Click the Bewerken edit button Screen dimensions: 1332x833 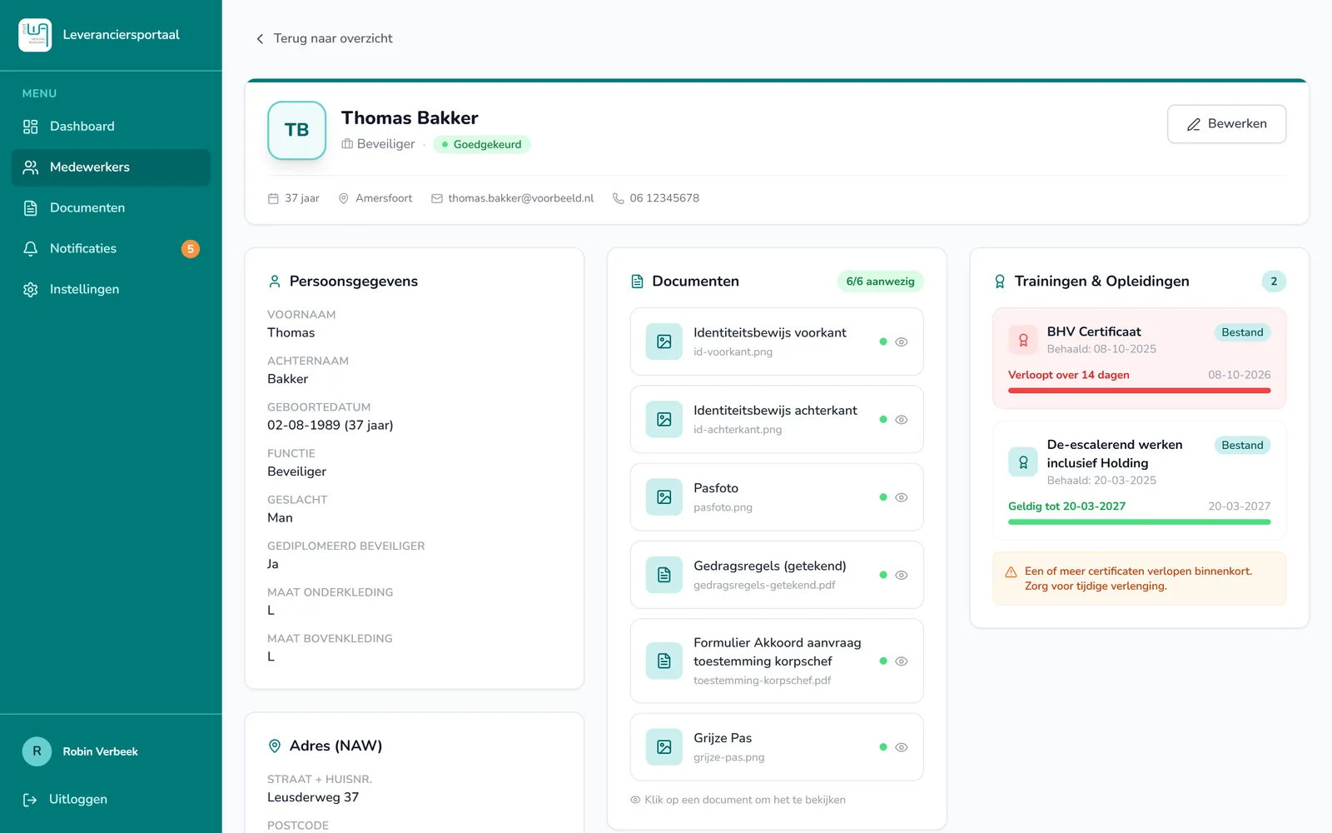coord(1226,124)
